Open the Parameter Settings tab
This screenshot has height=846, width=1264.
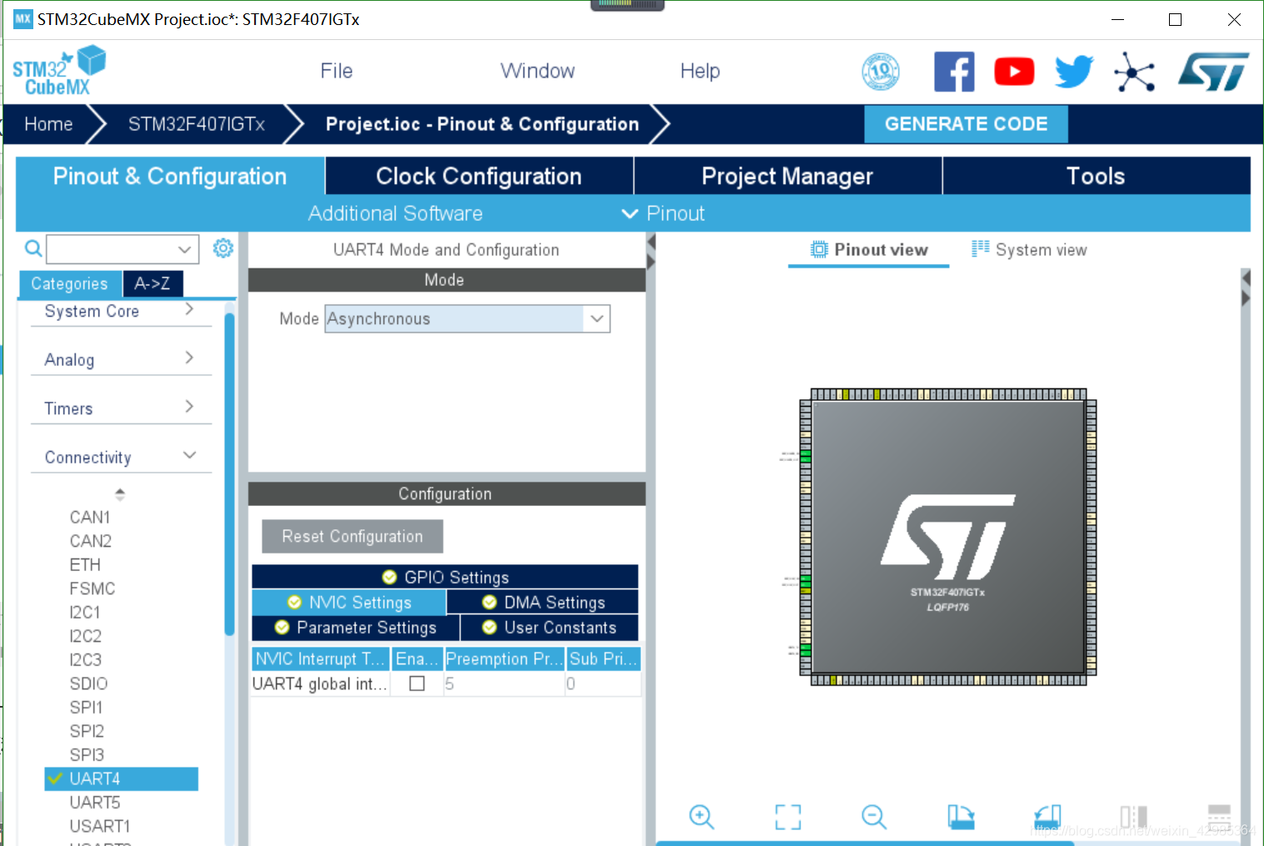(x=356, y=627)
